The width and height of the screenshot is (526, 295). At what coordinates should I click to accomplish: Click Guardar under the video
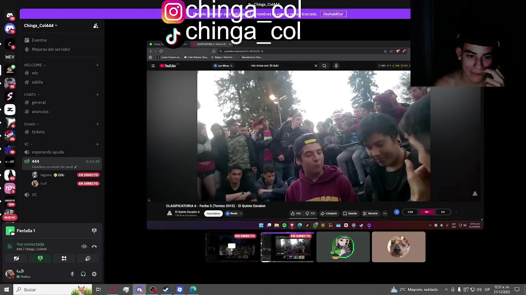click(x=350, y=213)
